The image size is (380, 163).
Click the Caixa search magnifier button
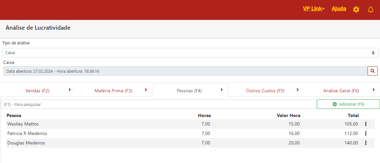373,71
